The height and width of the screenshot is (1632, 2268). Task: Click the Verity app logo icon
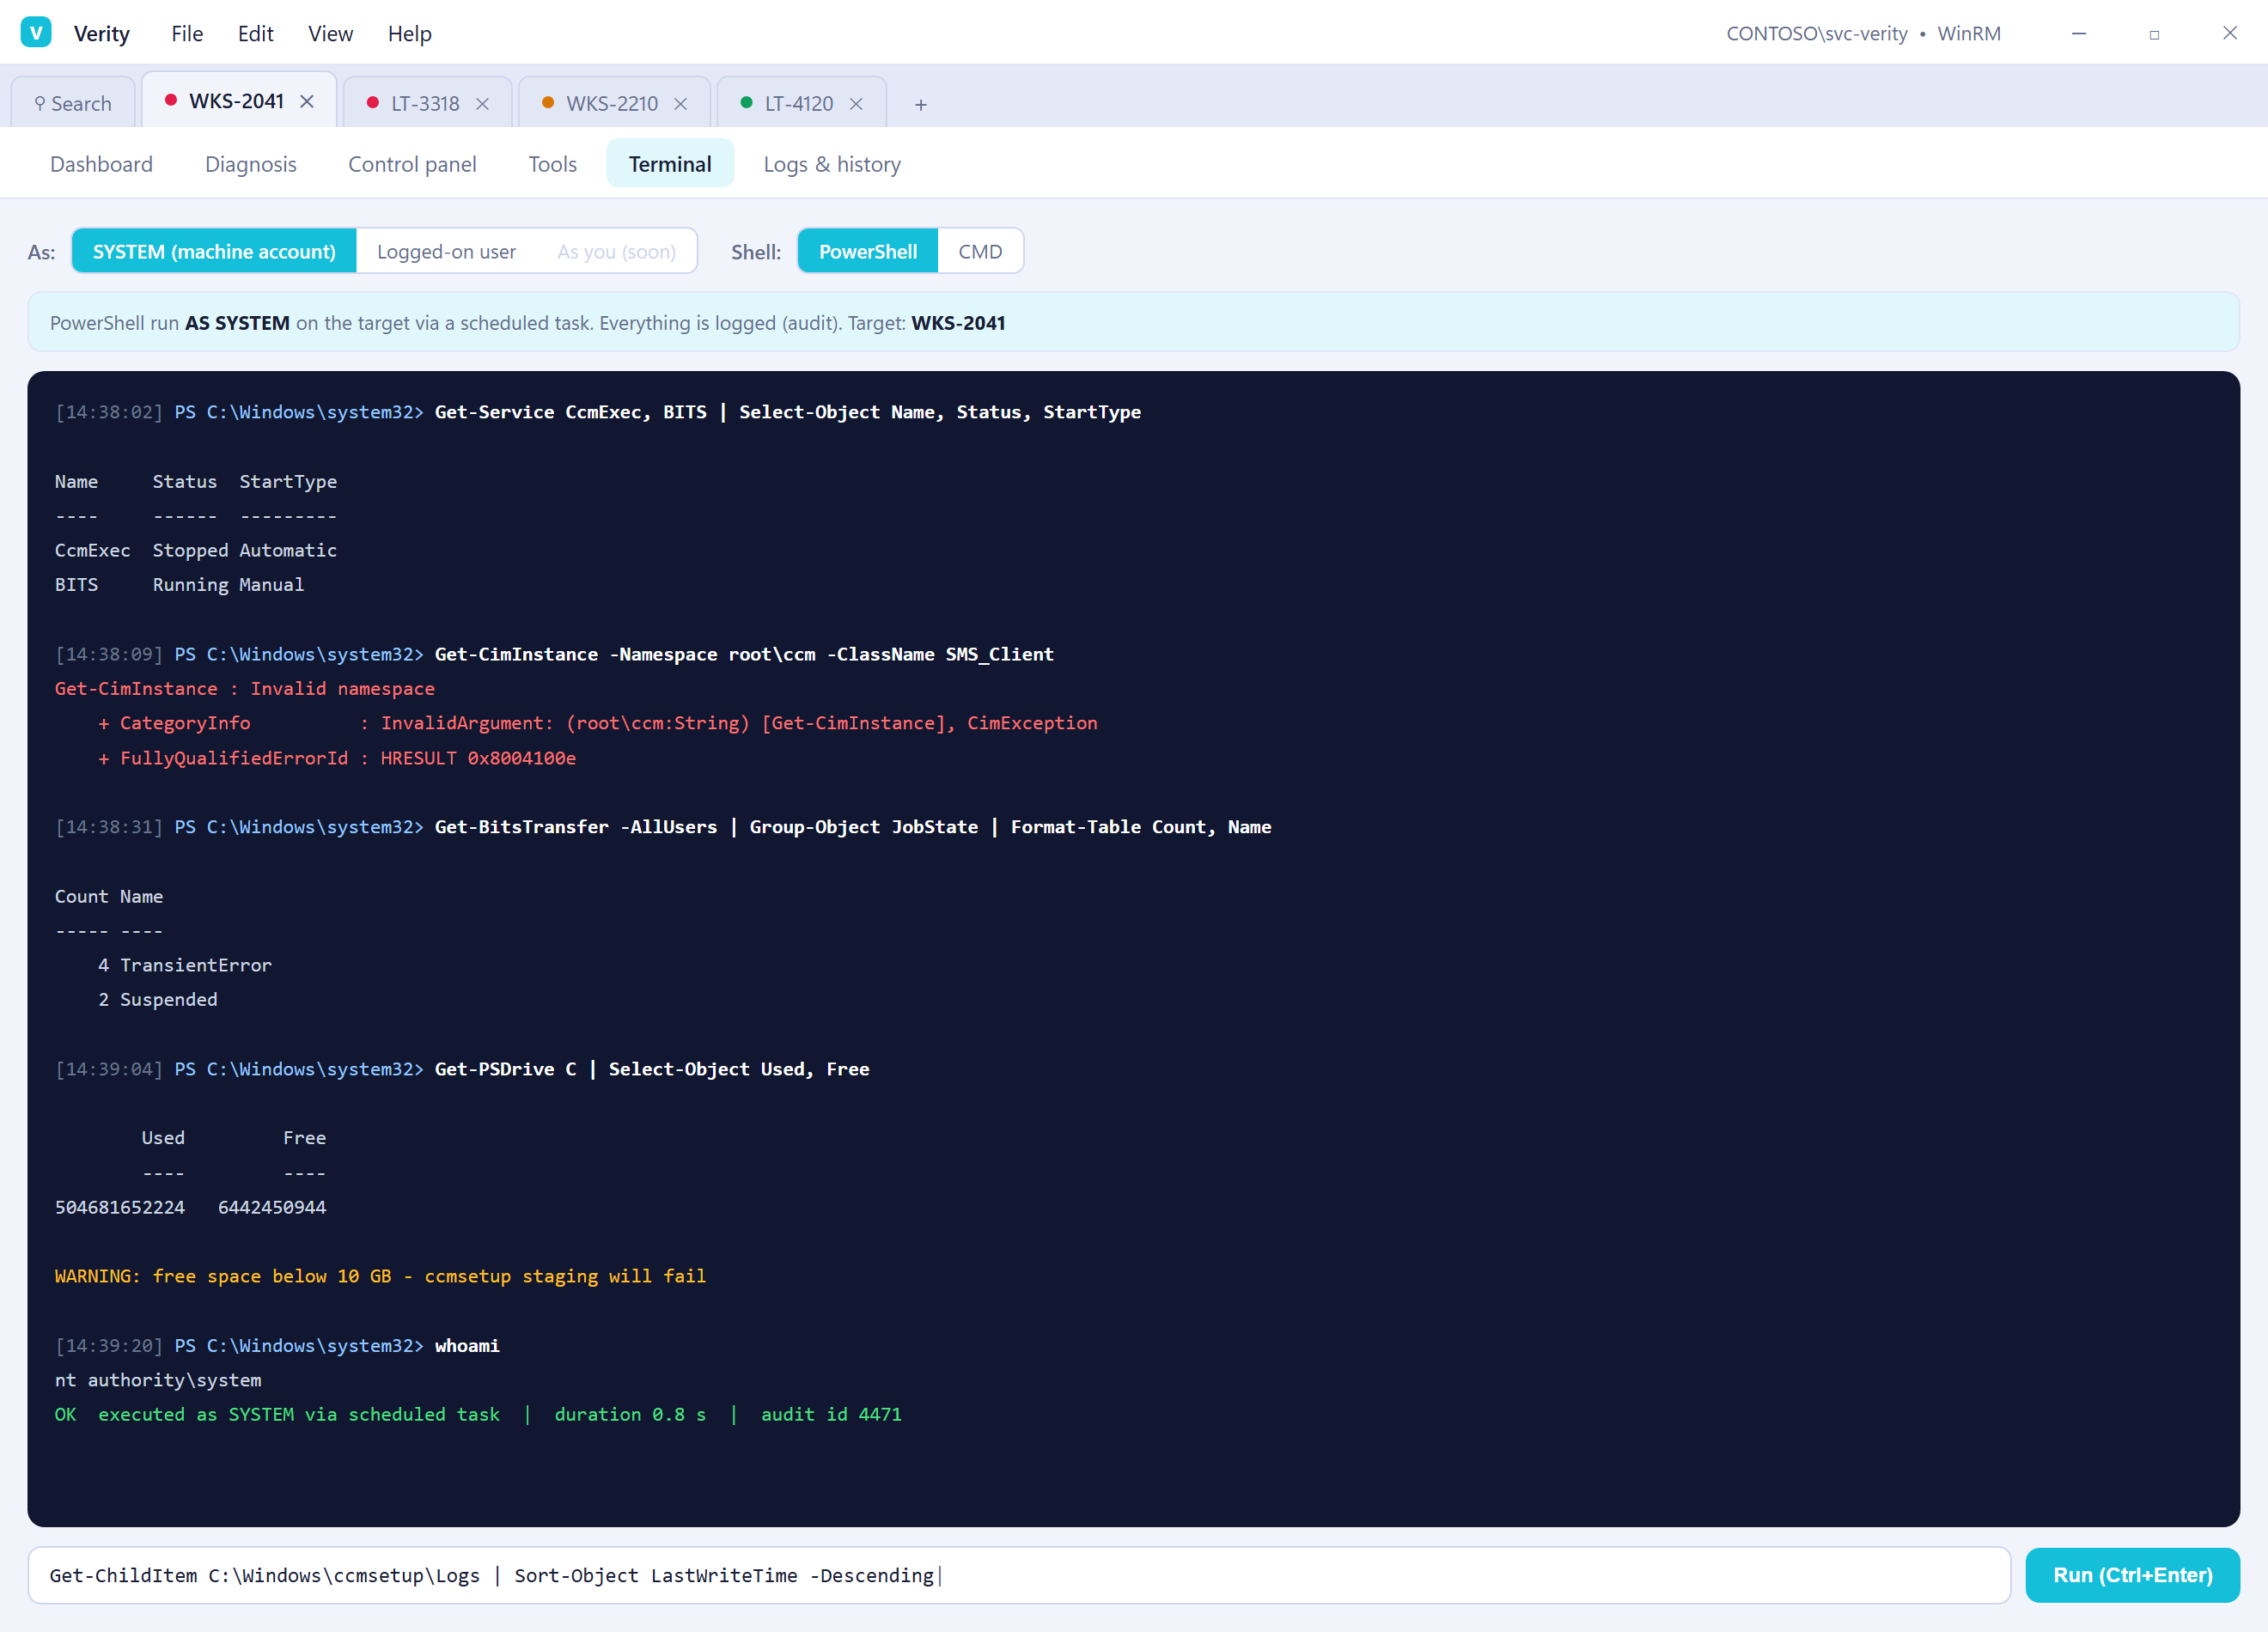coord(36,33)
